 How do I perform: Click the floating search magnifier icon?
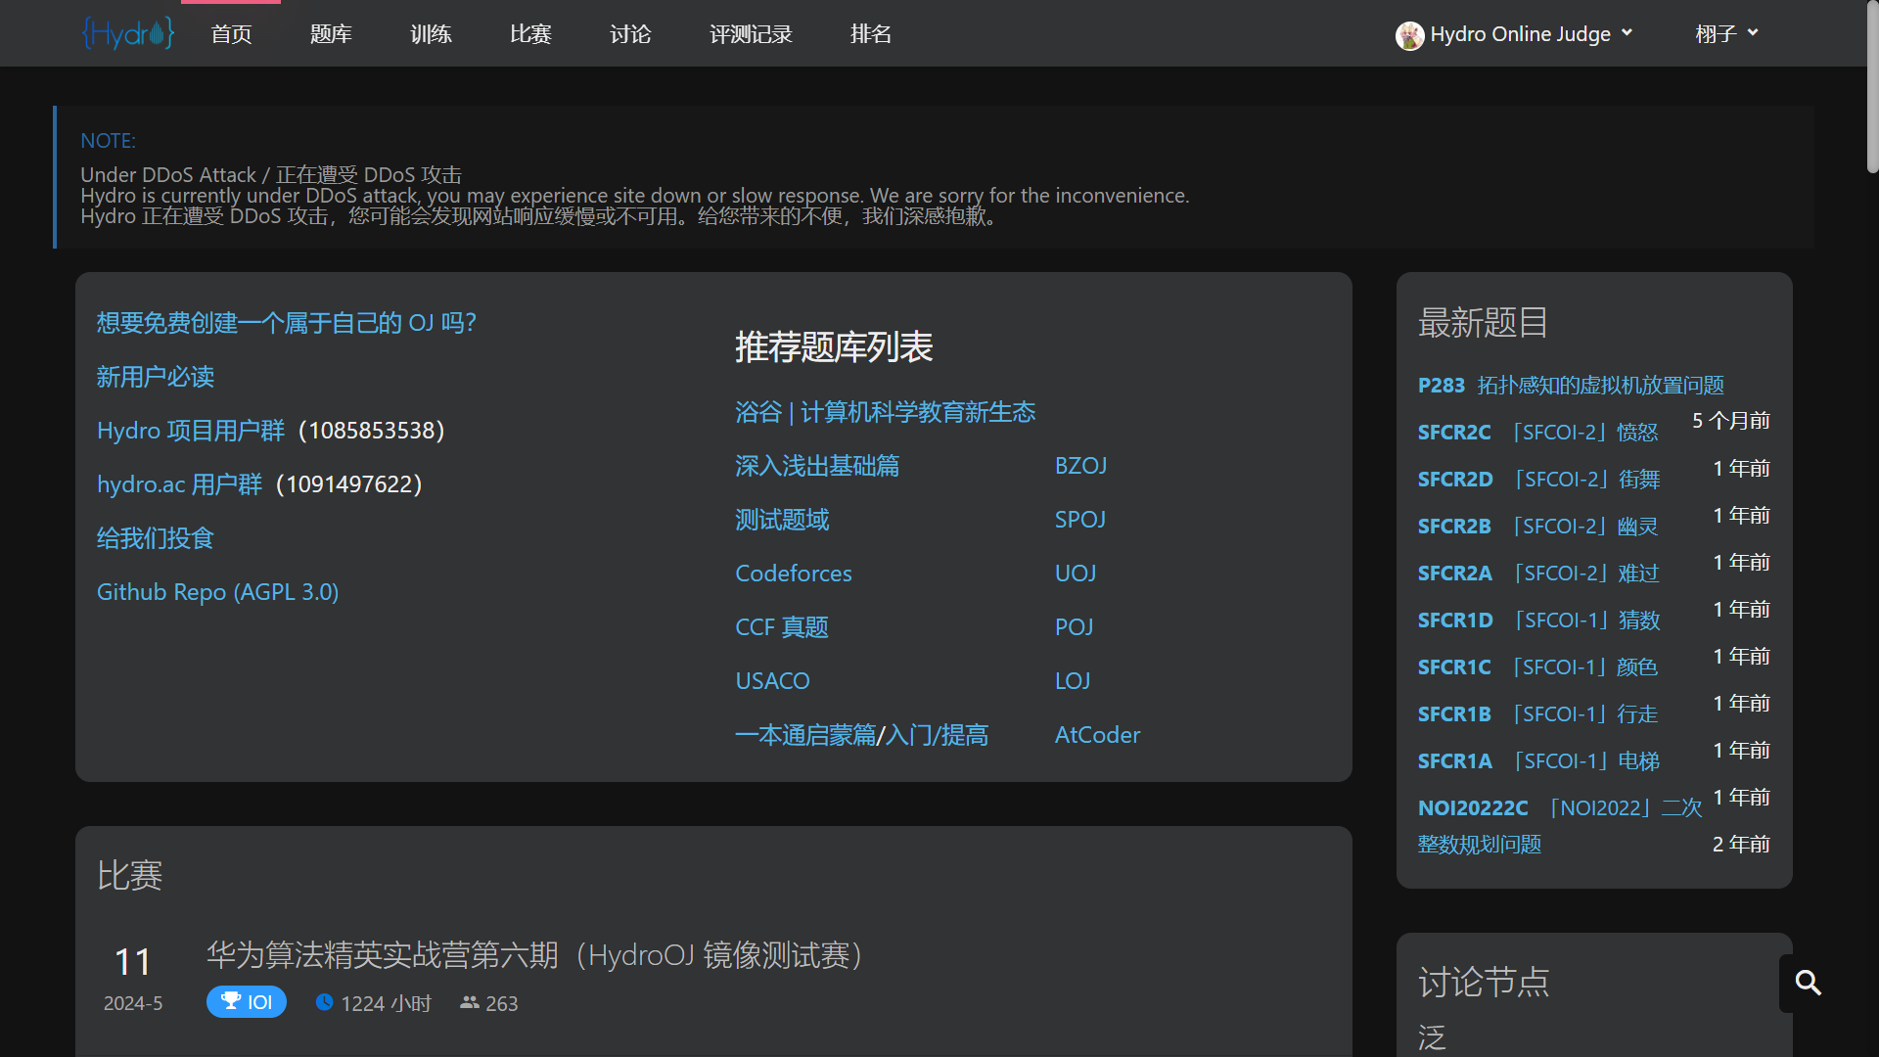1808,983
